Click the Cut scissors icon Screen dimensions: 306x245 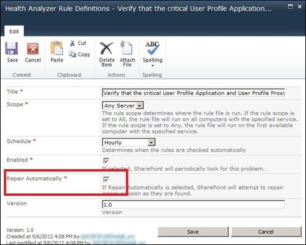point(73,43)
